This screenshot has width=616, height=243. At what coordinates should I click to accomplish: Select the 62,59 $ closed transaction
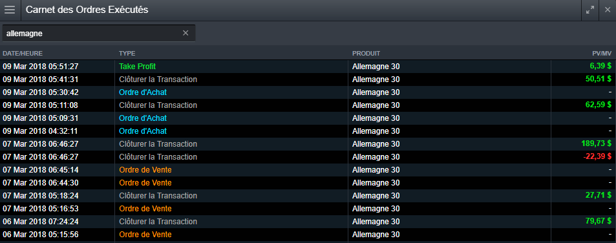(308, 105)
